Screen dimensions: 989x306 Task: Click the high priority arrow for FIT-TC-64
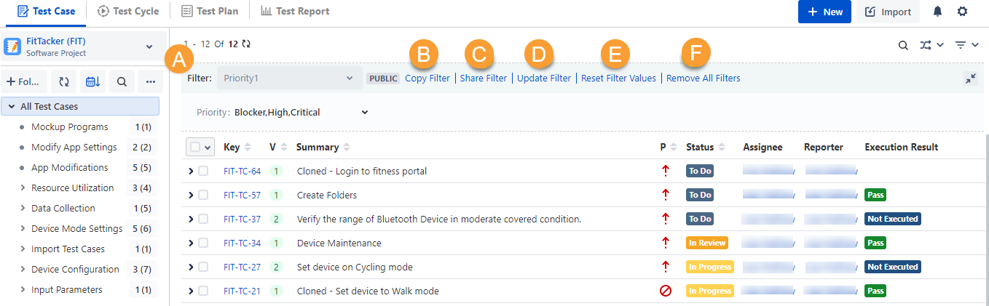(665, 172)
